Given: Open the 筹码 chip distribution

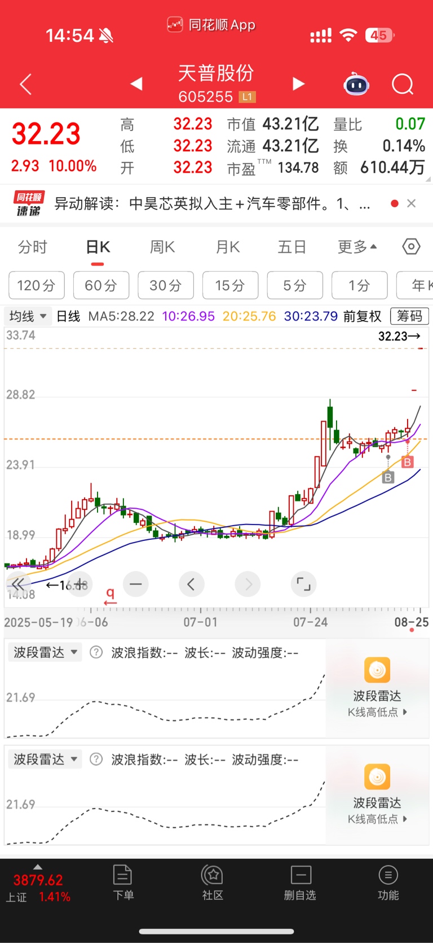Looking at the screenshot, I should tap(410, 316).
